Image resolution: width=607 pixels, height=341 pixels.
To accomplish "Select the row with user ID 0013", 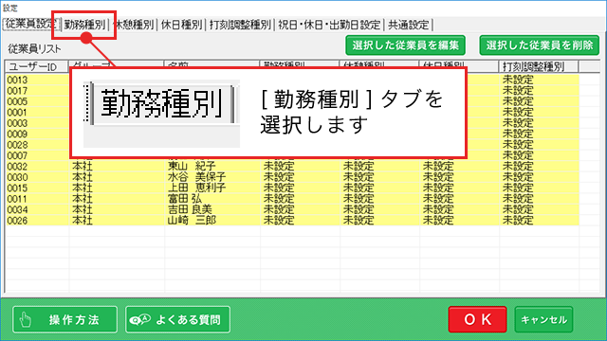I will pyautogui.click(x=292, y=80).
